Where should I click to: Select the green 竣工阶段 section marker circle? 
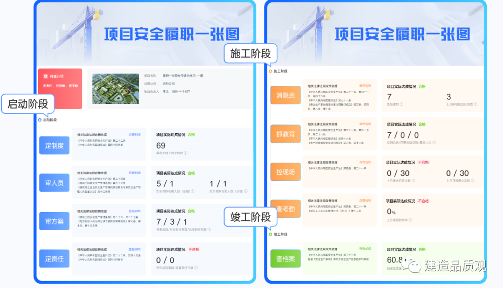[271, 234]
